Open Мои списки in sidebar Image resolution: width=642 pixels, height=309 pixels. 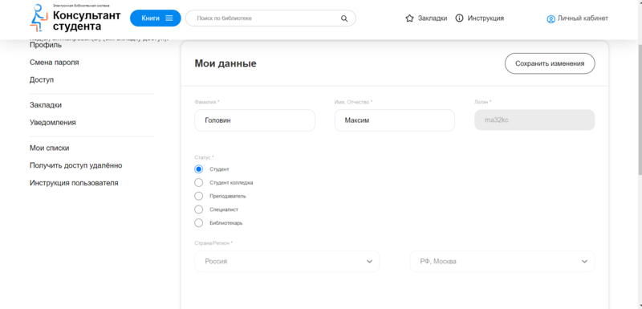tap(49, 148)
